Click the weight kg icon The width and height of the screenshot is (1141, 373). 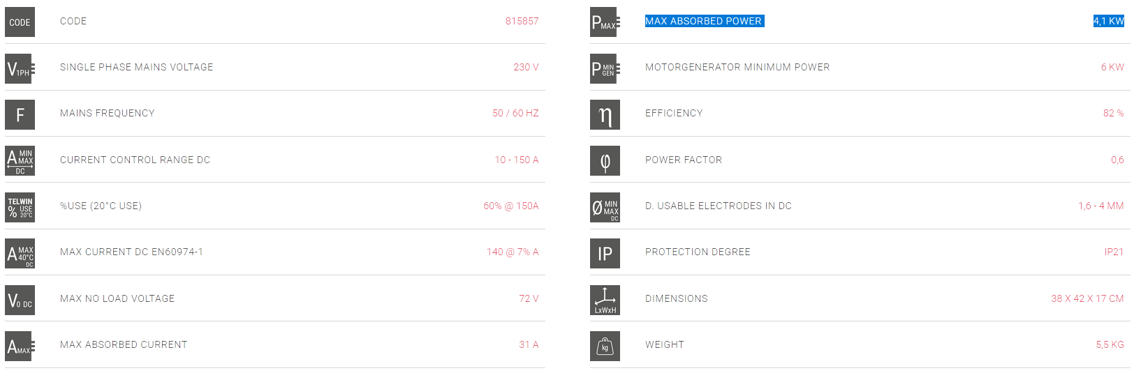(x=605, y=346)
